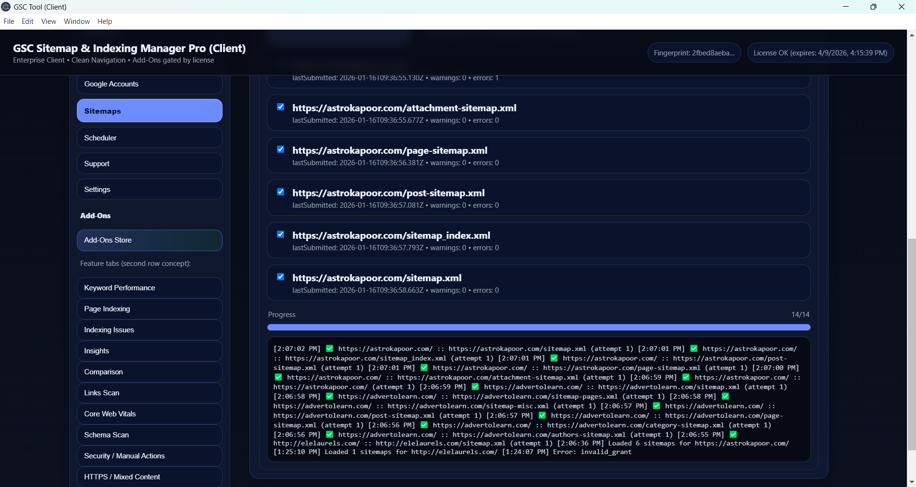The width and height of the screenshot is (916, 487).
Task: Open the Help menu
Action: pos(105,21)
